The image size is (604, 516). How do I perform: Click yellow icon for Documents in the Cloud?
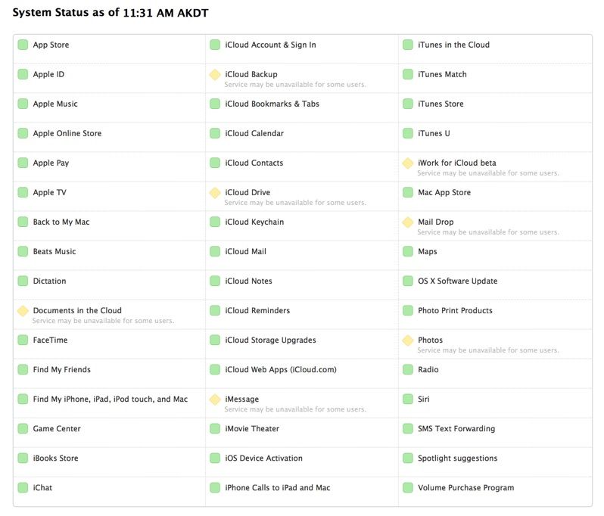23,311
